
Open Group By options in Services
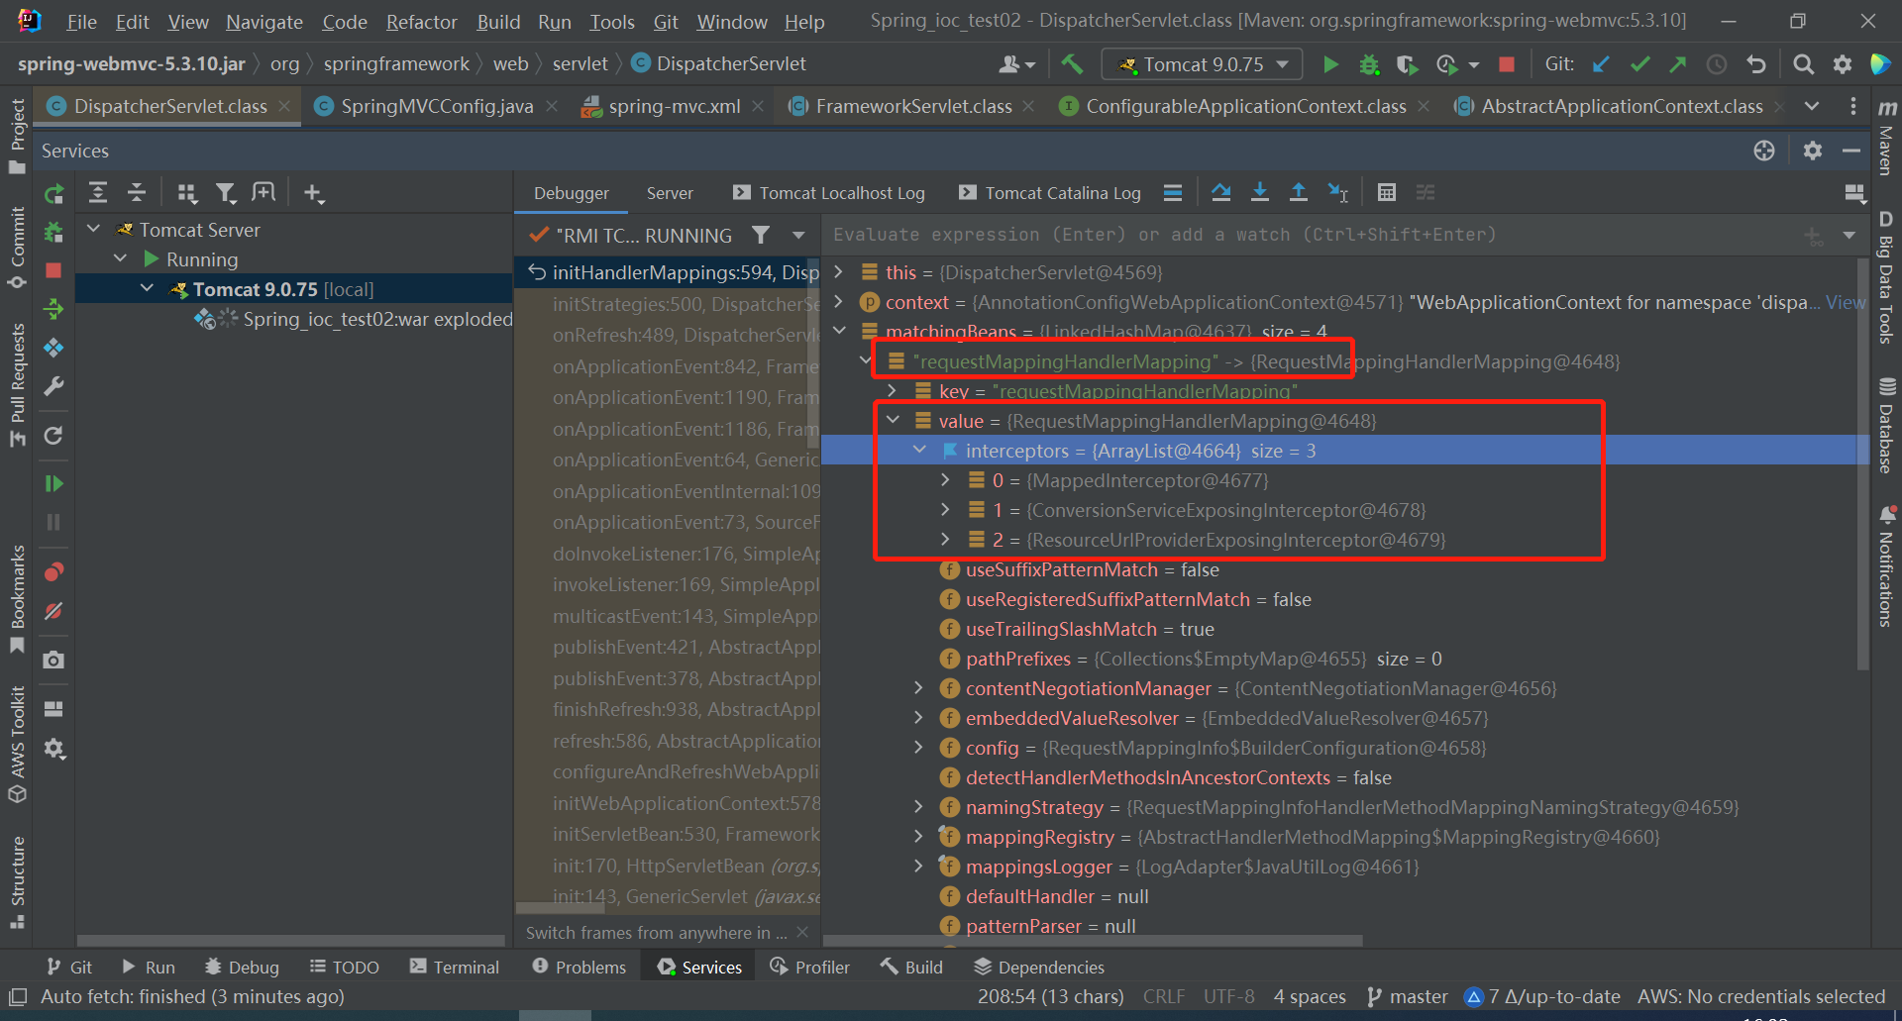coord(187,193)
